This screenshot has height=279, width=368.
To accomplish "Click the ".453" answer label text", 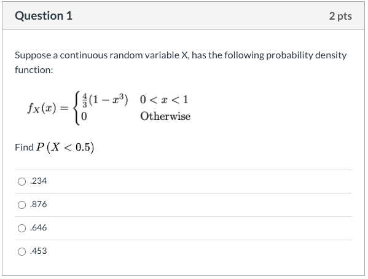I will [39, 251].
